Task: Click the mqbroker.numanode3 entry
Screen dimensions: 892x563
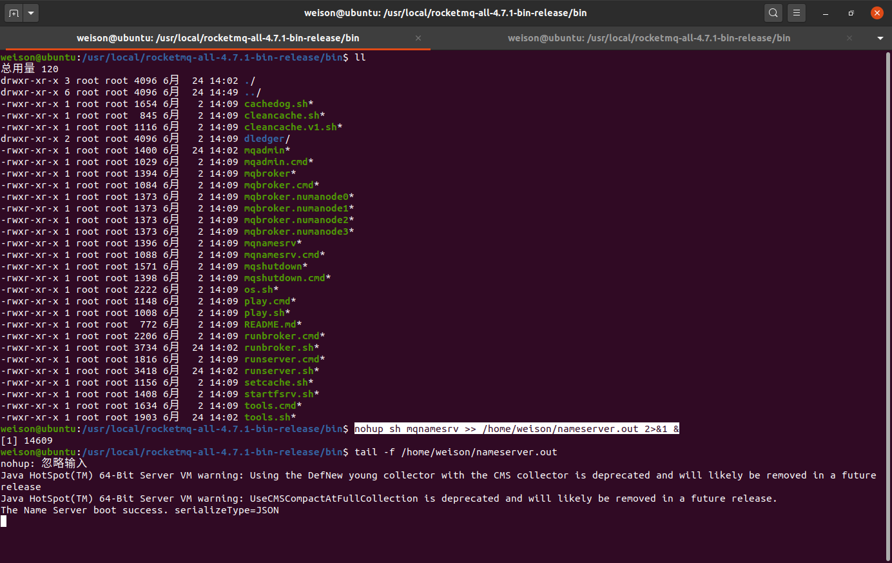Action: coord(296,232)
